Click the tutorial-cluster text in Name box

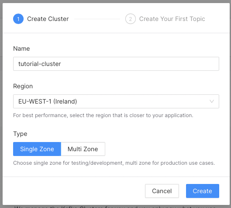point(40,64)
